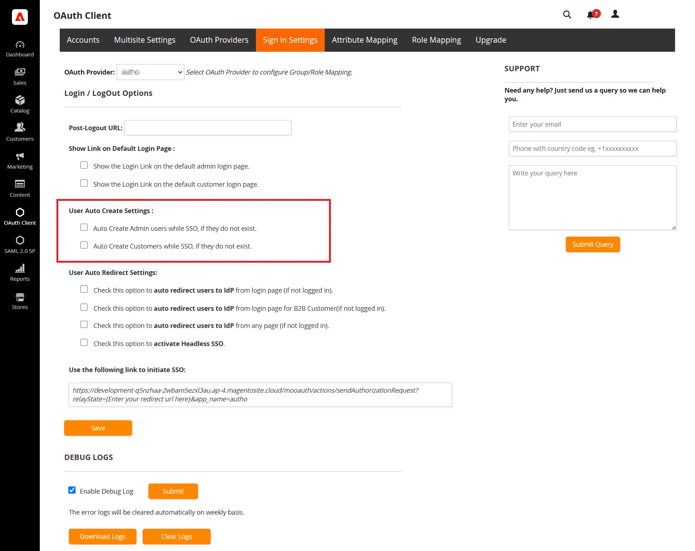The width and height of the screenshot is (695, 551).
Task: Enable Auto Create Customers while SSO
Action: pyautogui.click(x=84, y=245)
